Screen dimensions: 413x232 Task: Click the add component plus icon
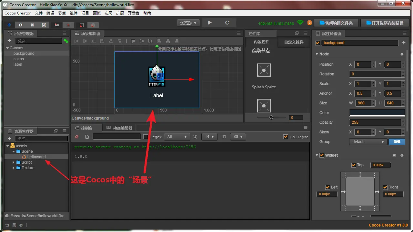pos(404,43)
